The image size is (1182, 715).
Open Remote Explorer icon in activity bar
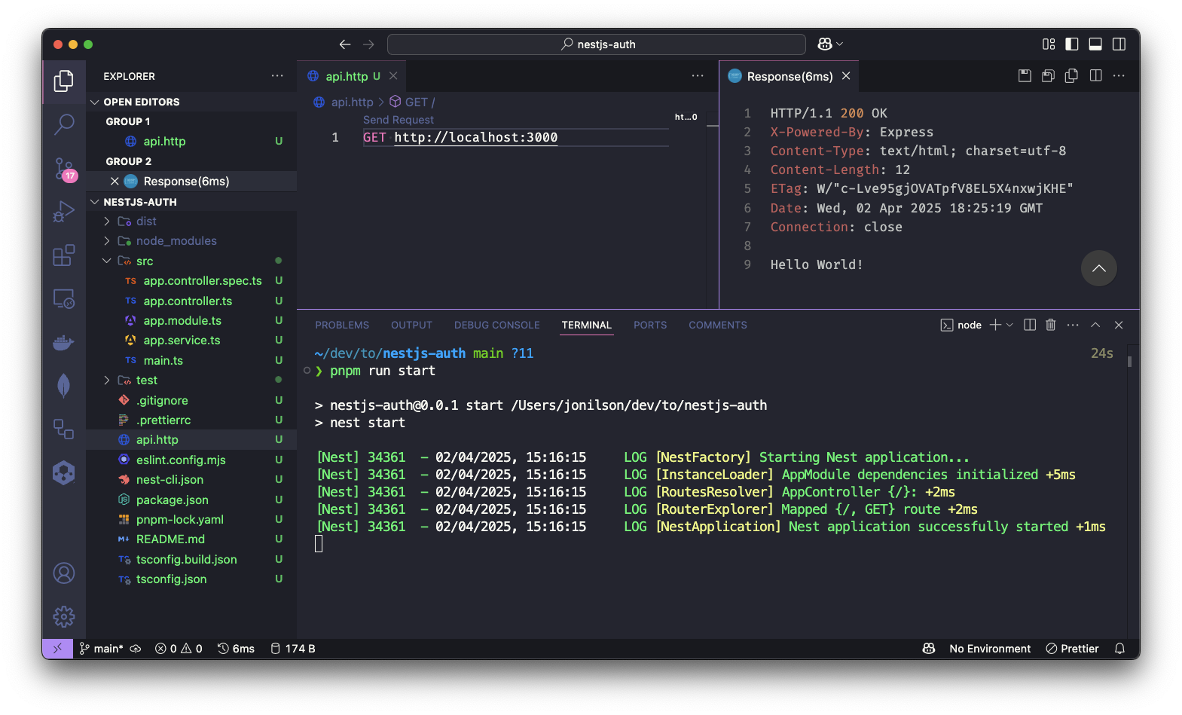[64, 299]
